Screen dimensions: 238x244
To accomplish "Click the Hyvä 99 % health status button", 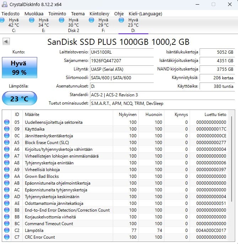I will tap(19, 68).
